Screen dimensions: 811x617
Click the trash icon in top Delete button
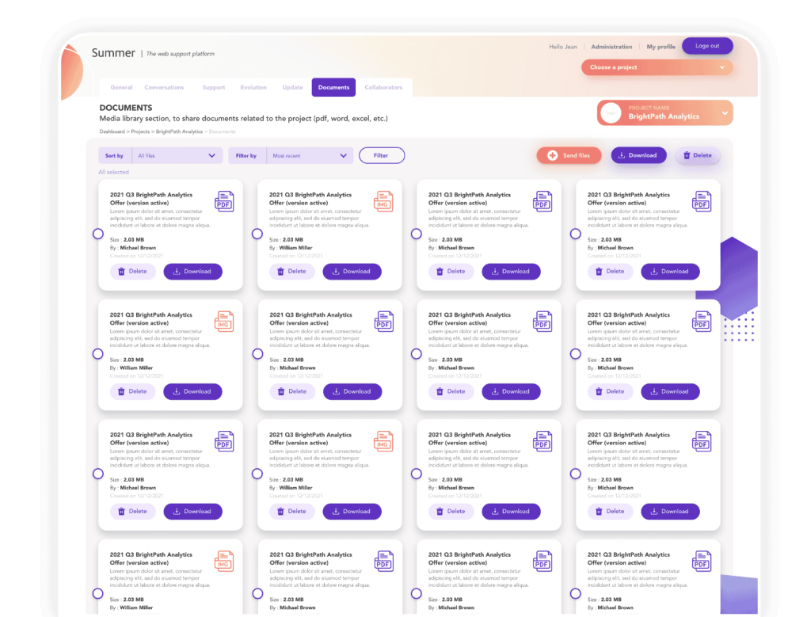[x=687, y=155]
